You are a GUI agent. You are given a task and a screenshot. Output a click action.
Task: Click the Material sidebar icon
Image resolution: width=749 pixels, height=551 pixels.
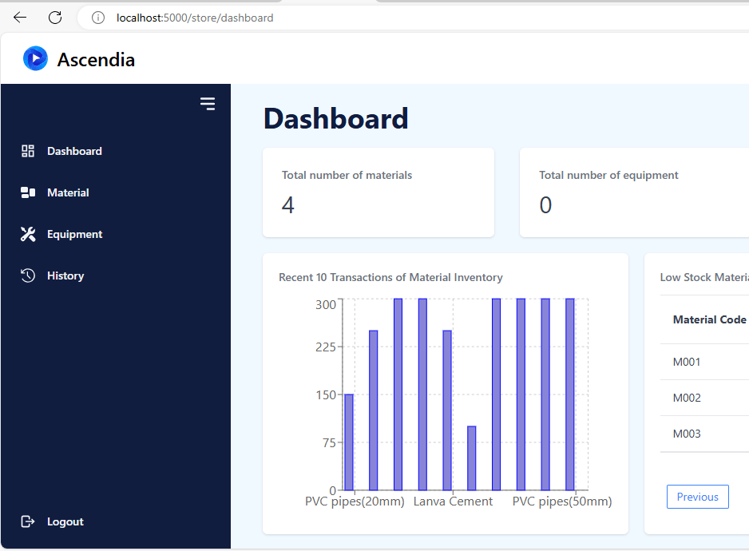tap(28, 192)
